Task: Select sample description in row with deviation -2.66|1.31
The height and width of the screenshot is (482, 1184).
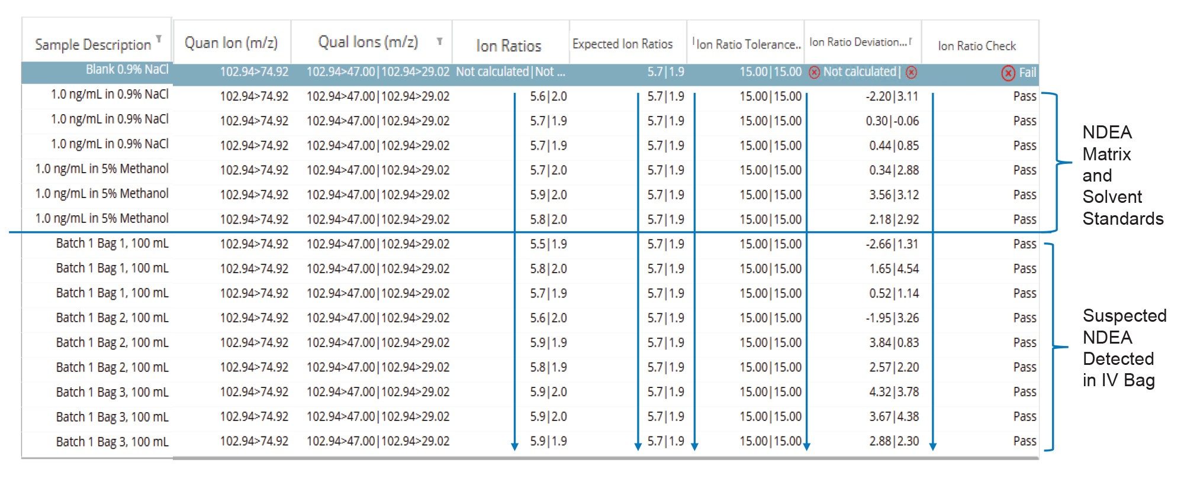Action: pyautogui.click(x=112, y=244)
